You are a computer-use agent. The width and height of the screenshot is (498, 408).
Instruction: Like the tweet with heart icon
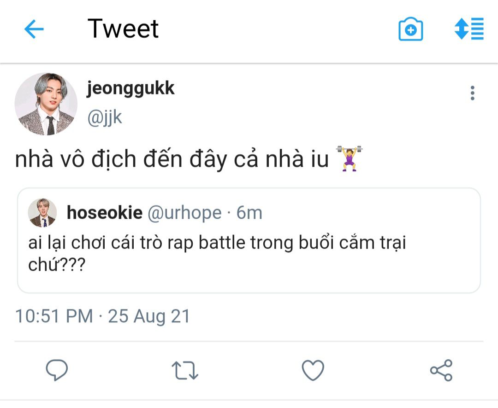coord(313,370)
